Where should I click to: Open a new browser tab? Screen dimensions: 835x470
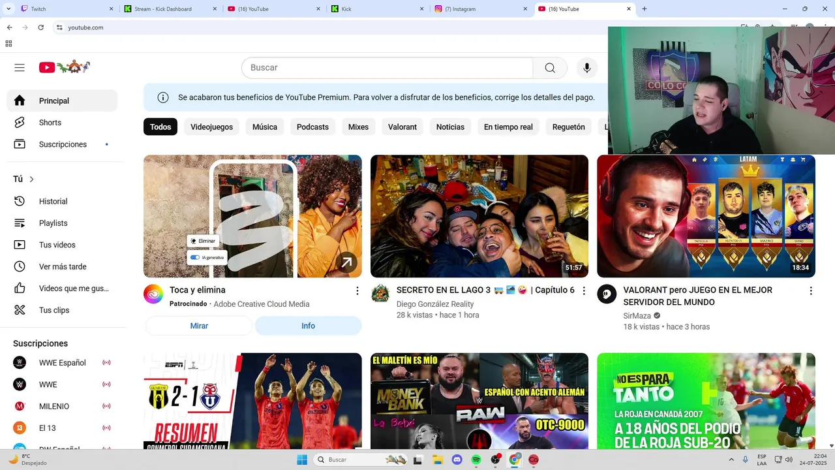[645, 9]
